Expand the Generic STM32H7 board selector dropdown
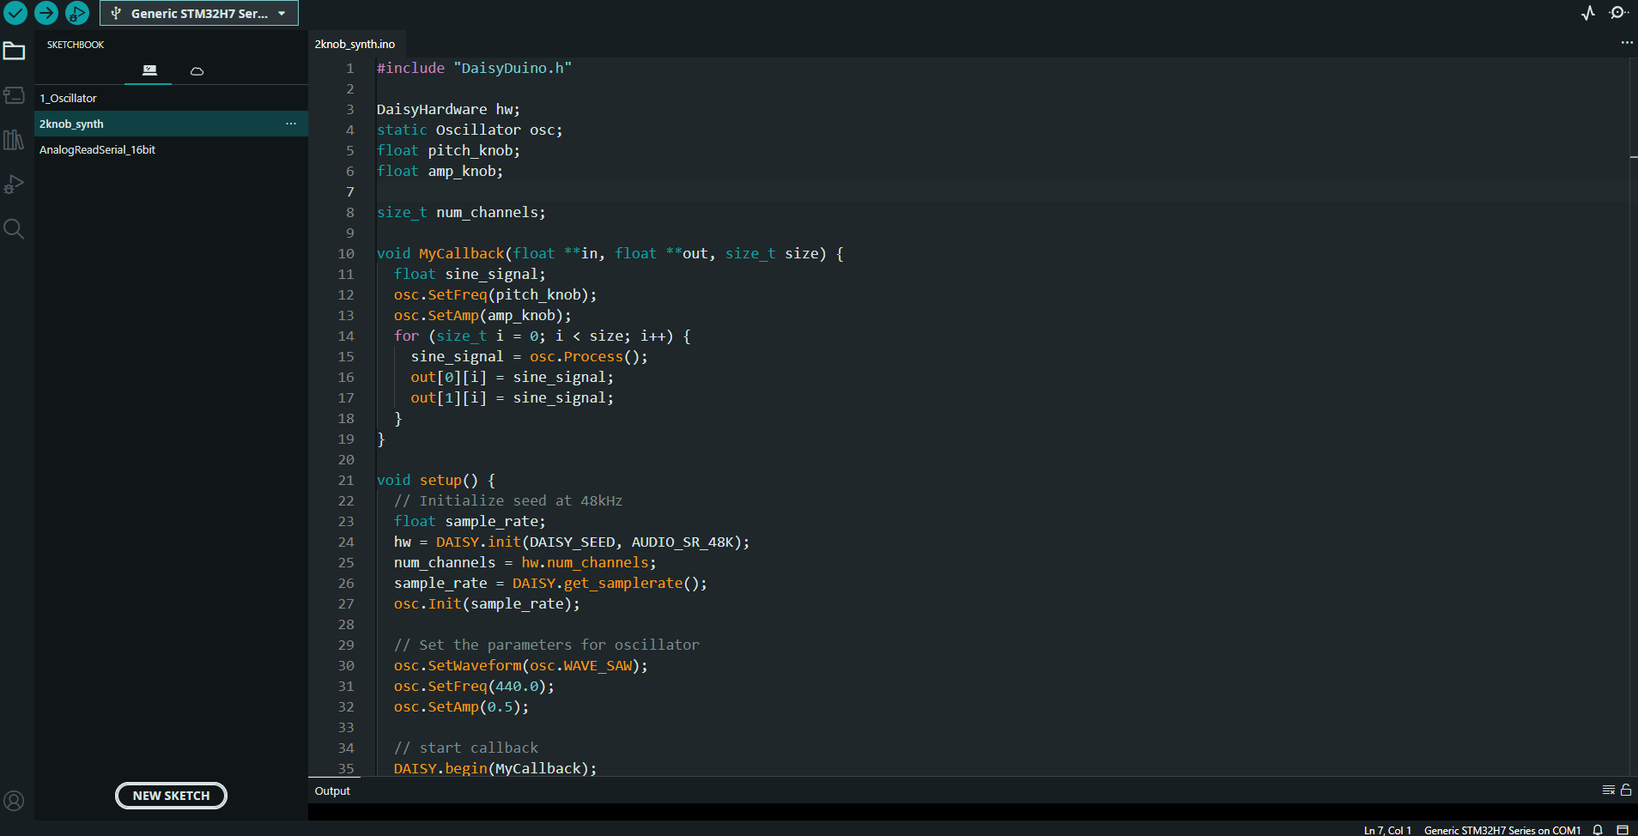This screenshot has height=836, width=1638. tap(199, 13)
